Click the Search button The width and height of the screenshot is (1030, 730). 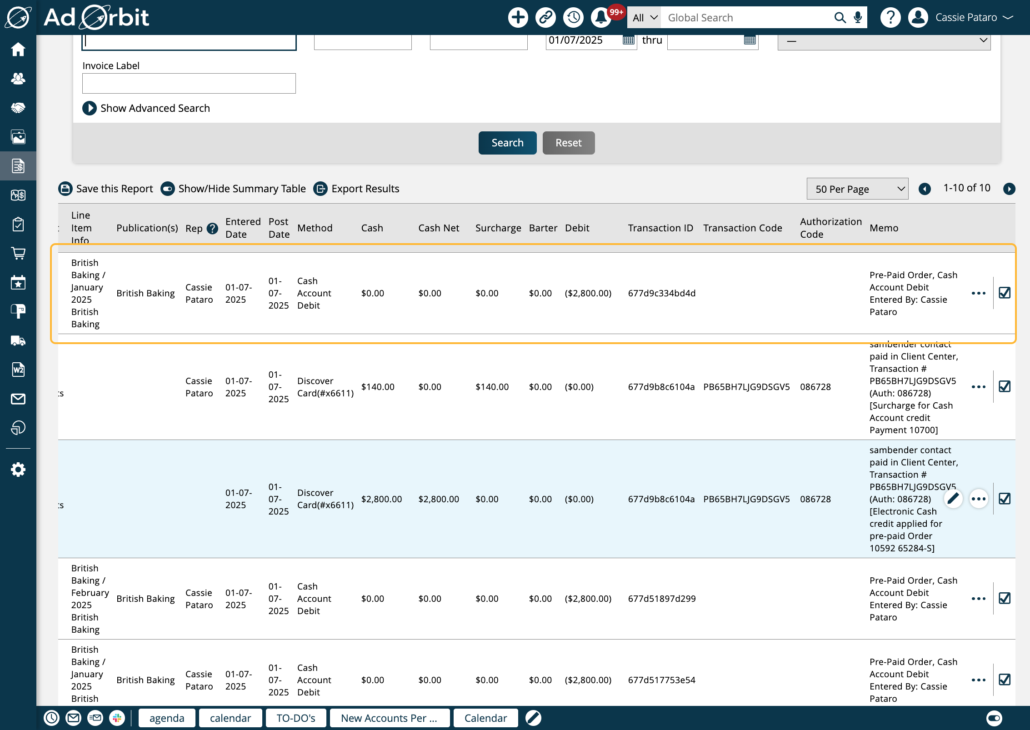coord(507,143)
